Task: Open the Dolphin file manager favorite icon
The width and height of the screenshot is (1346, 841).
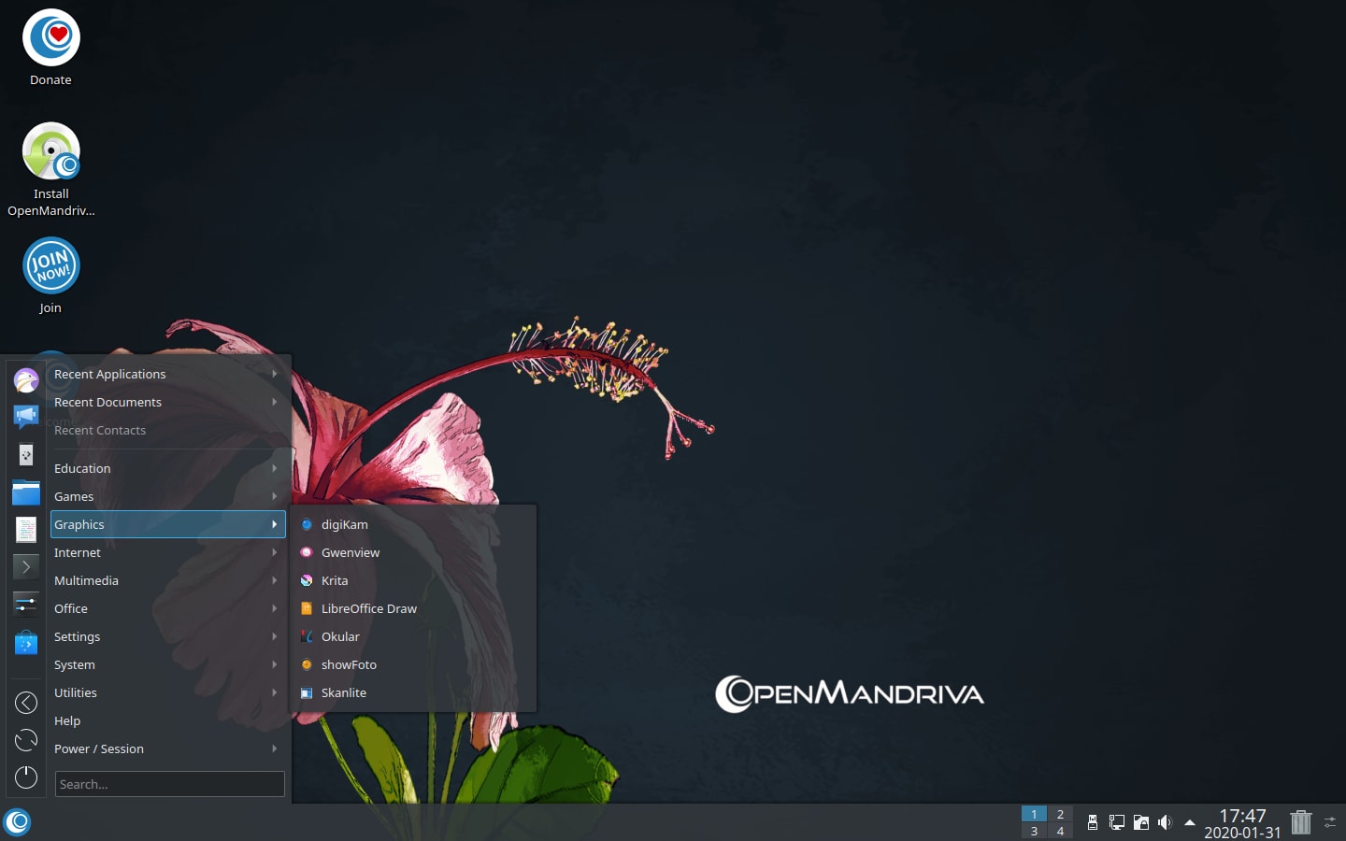Action: click(x=26, y=492)
